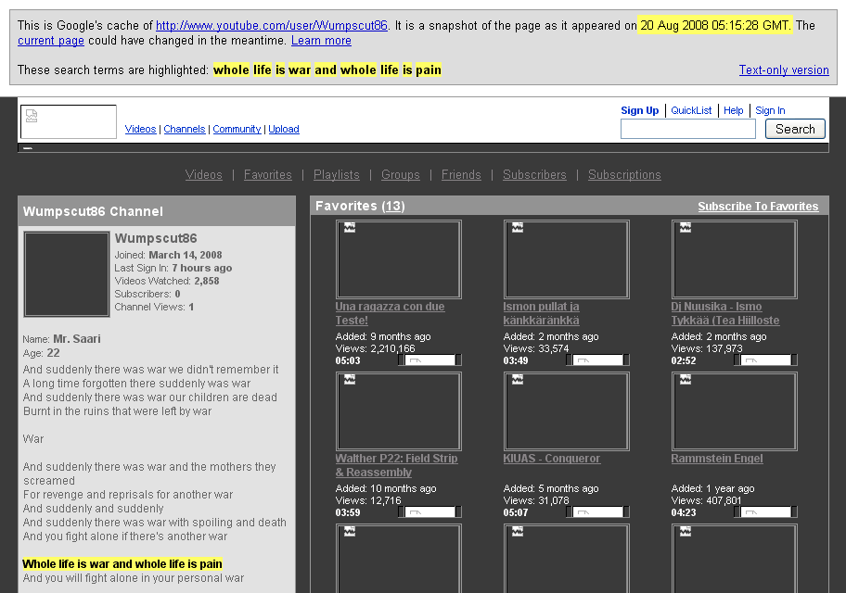The width and height of the screenshot is (846, 593).
Task: Click the 'Wumpscut86 Channel' heading
Action: [x=93, y=211]
